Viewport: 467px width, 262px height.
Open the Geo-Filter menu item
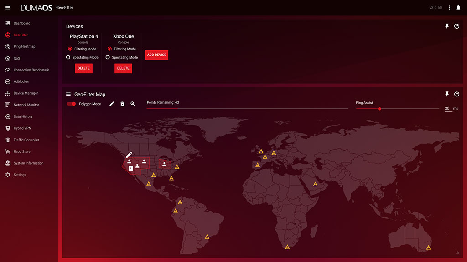pyautogui.click(x=21, y=35)
